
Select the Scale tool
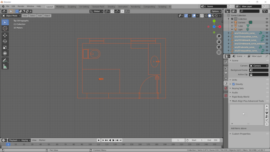pos(5,47)
